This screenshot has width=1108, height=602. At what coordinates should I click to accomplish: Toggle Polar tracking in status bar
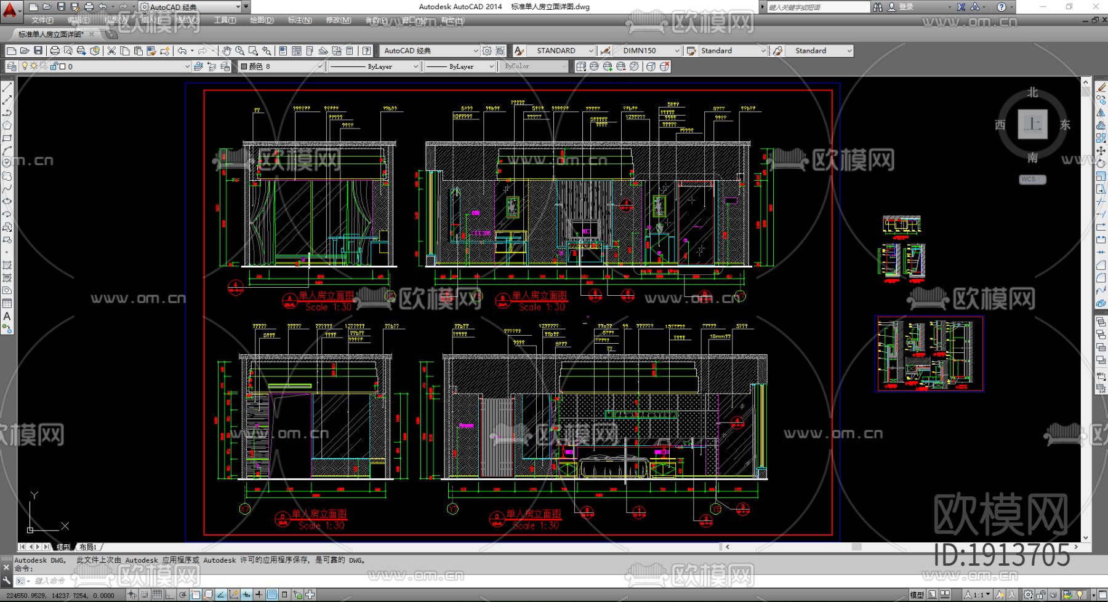[x=183, y=595]
